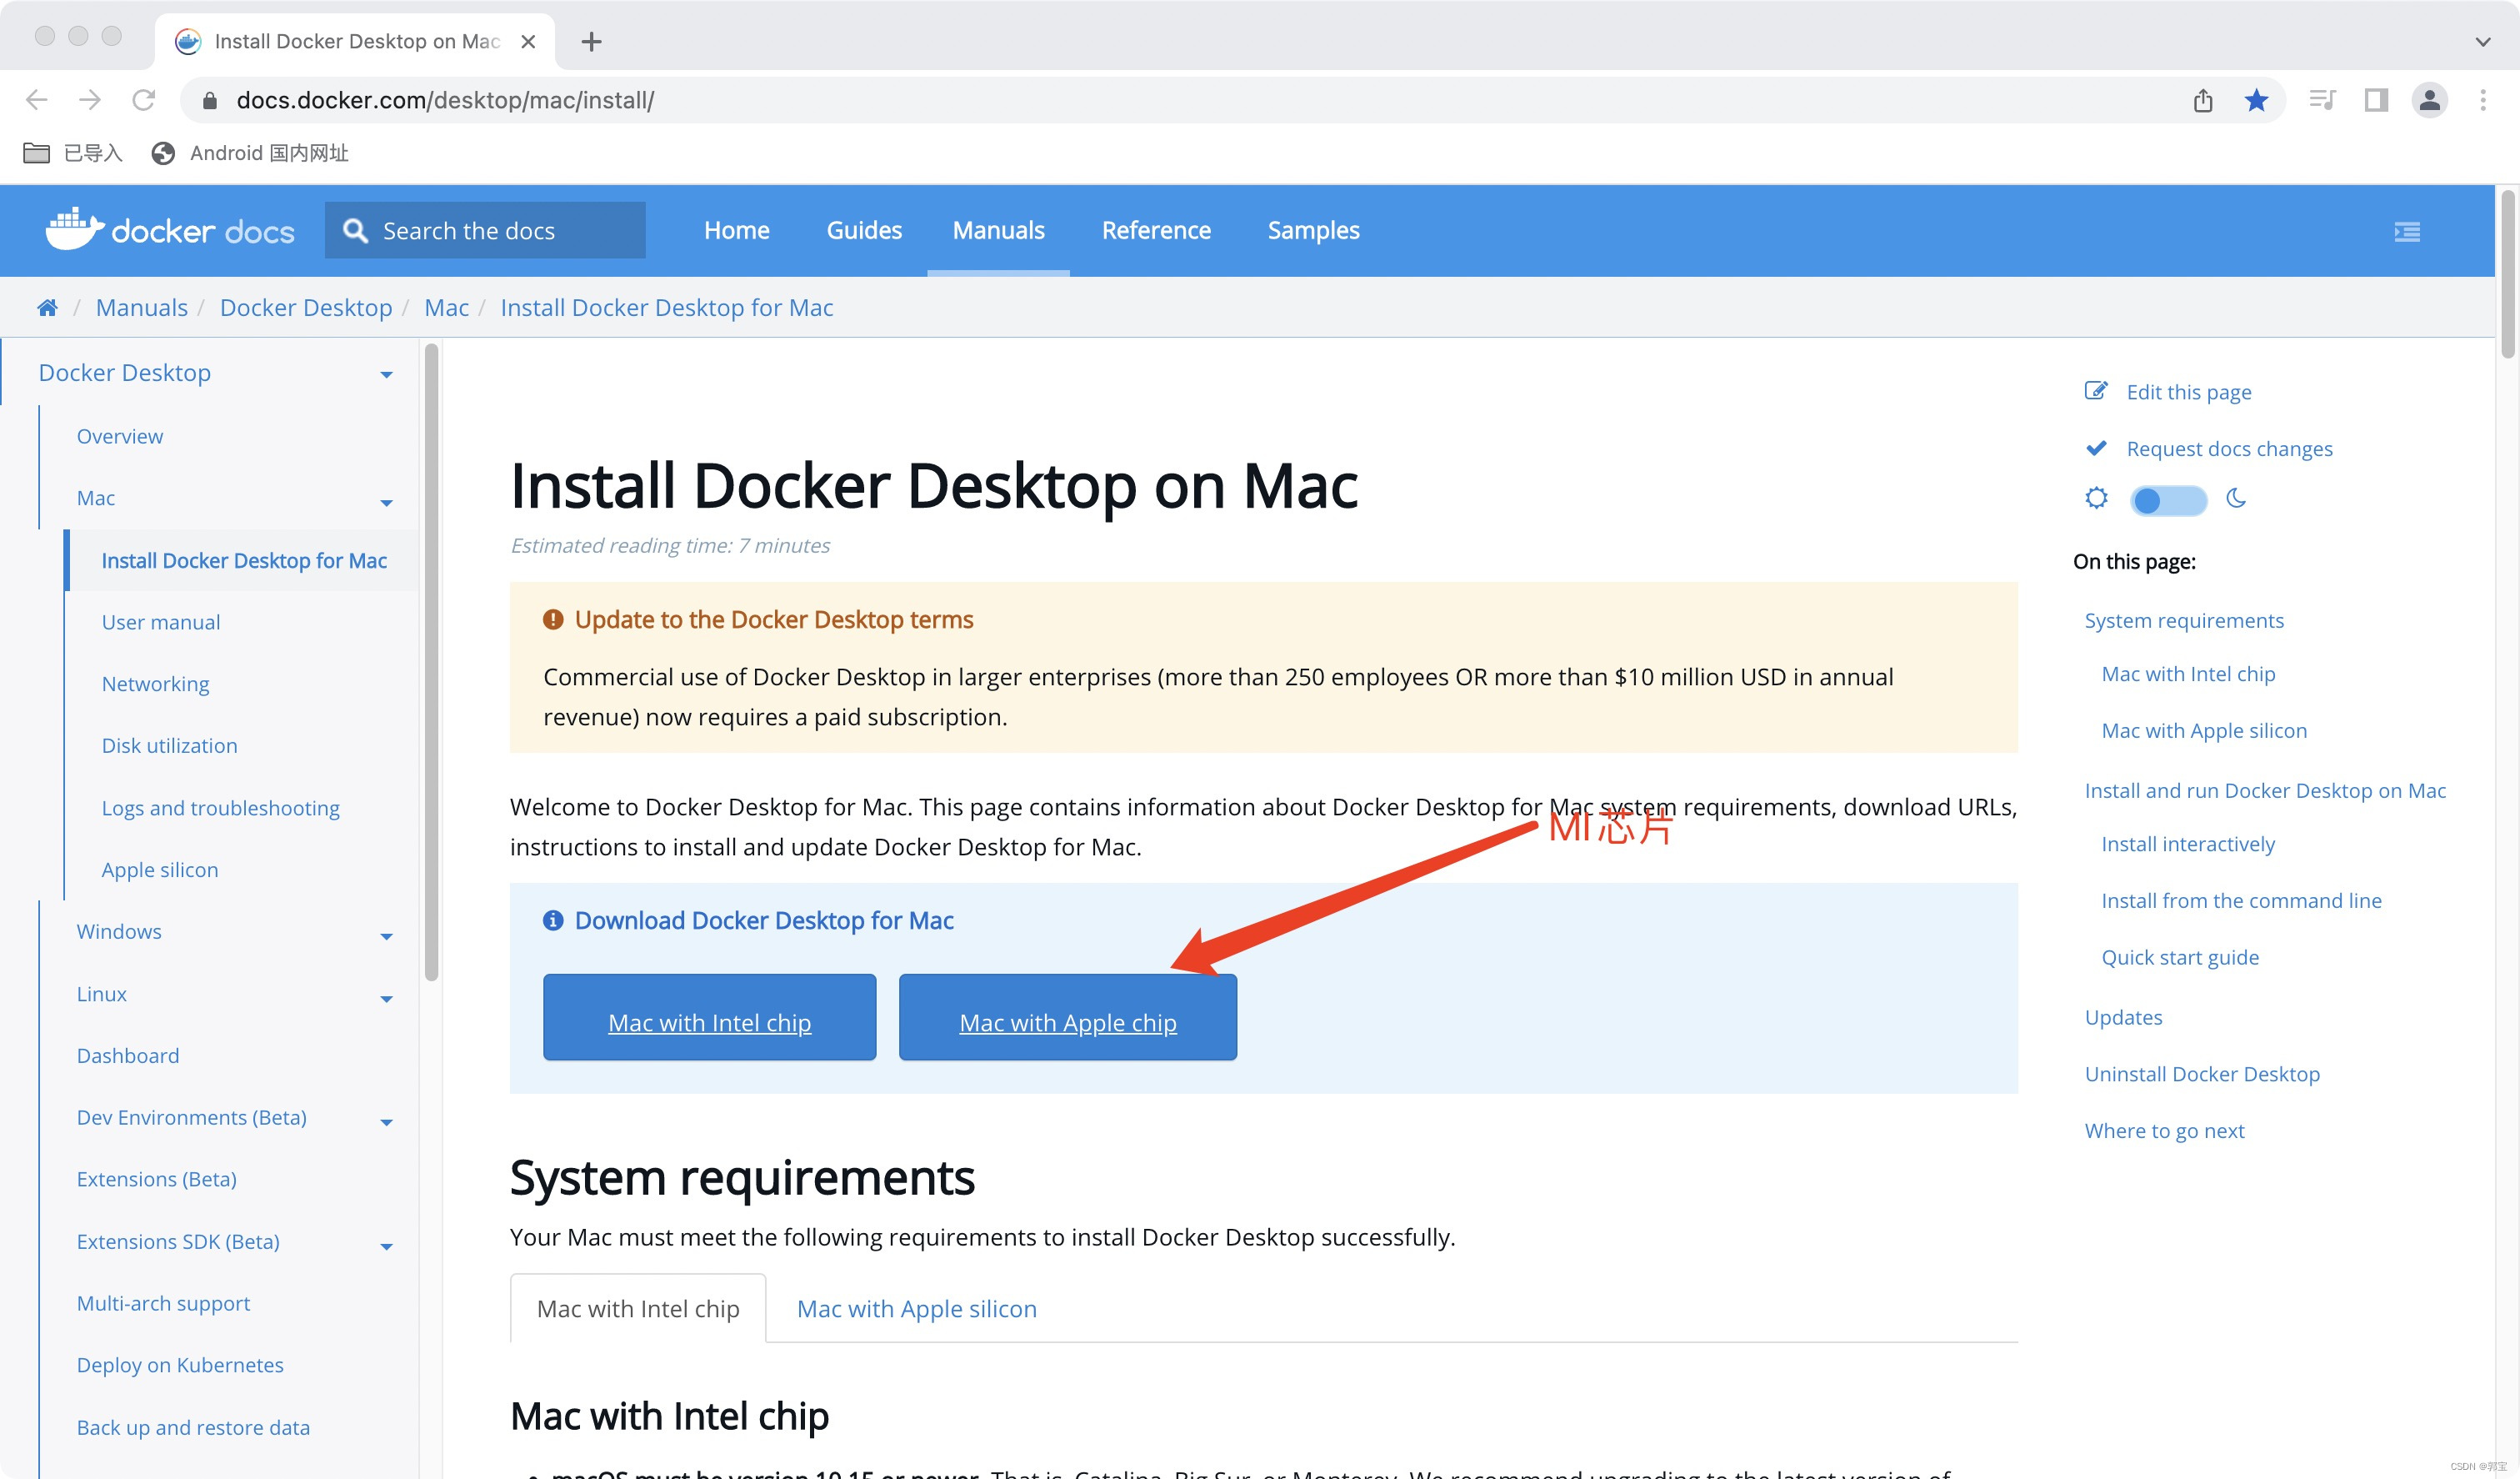Toggle the light/dark theme switch
Image resolution: width=2520 pixels, height=1479 pixels.
[2168, 499]
